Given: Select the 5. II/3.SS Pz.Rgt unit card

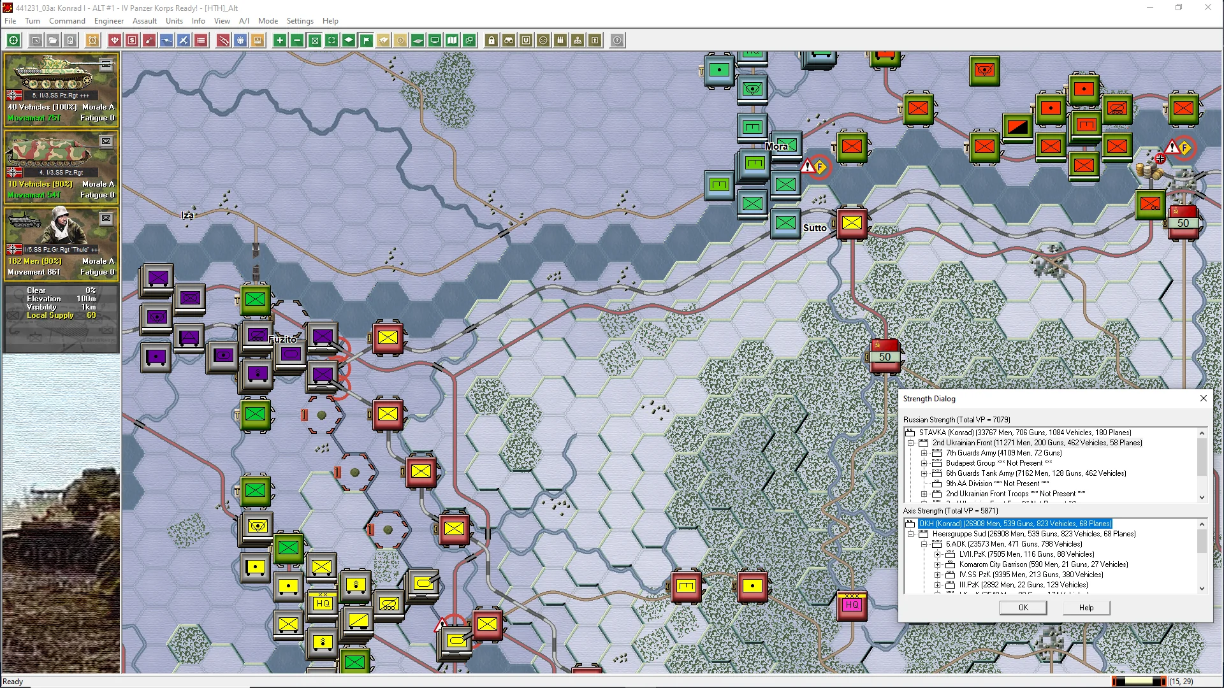Looking at the screenshot, I should [x=61, y=90].
